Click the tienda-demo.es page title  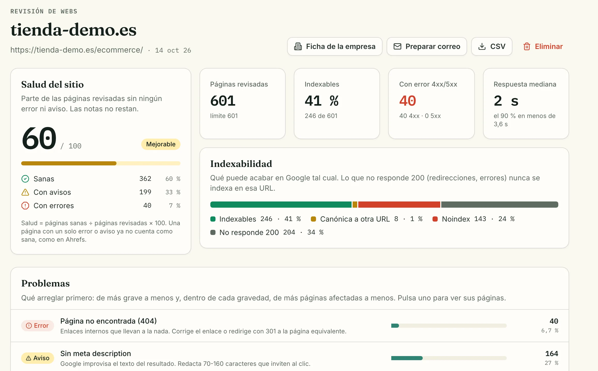pyautogui.click(x=73, y=30)
